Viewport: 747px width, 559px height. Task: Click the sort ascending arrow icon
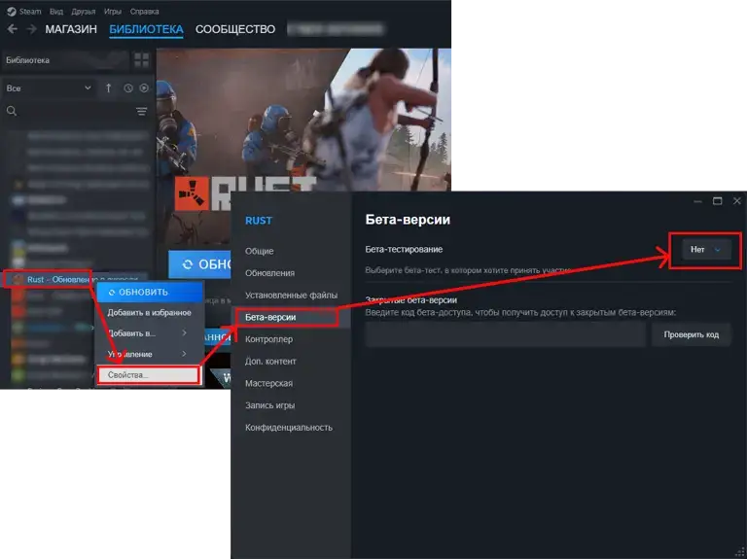point(109,88)
